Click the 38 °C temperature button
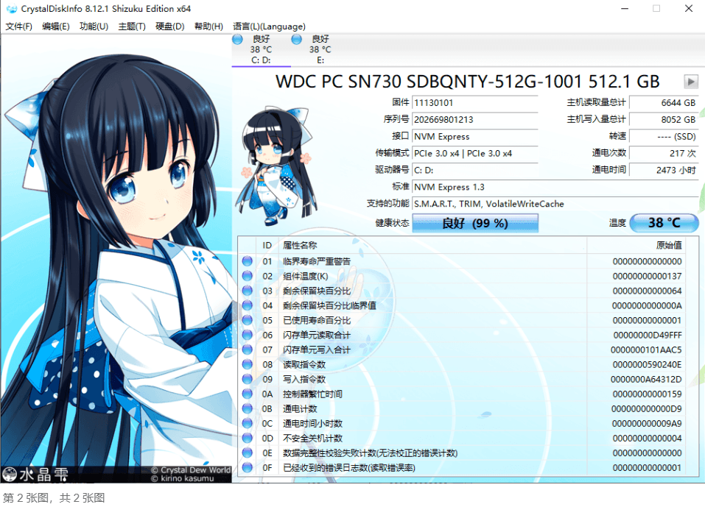Image resolution: width=705 pixels, height=507 pixels. pos(664,223)
